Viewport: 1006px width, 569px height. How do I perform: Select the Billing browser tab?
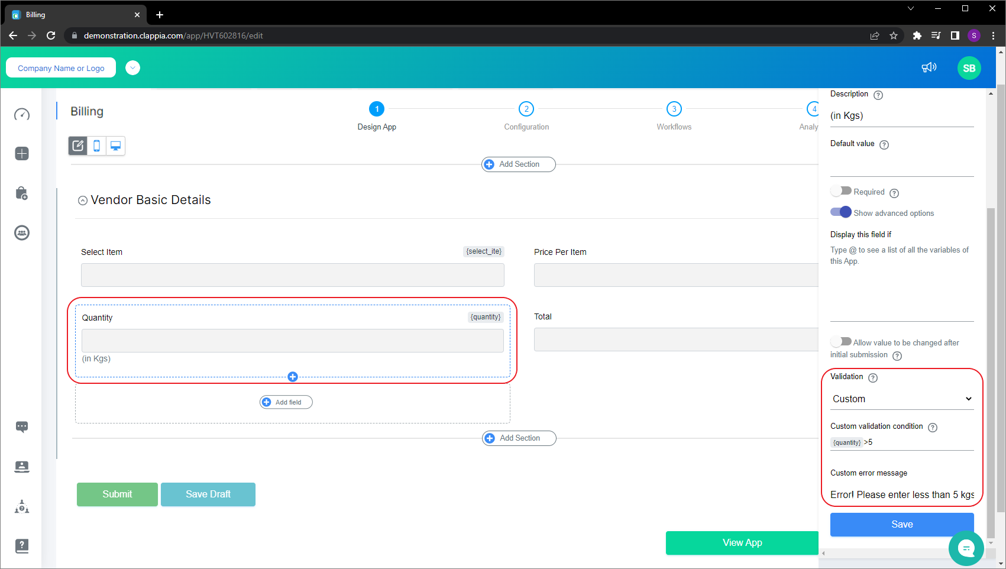point(76,15)
